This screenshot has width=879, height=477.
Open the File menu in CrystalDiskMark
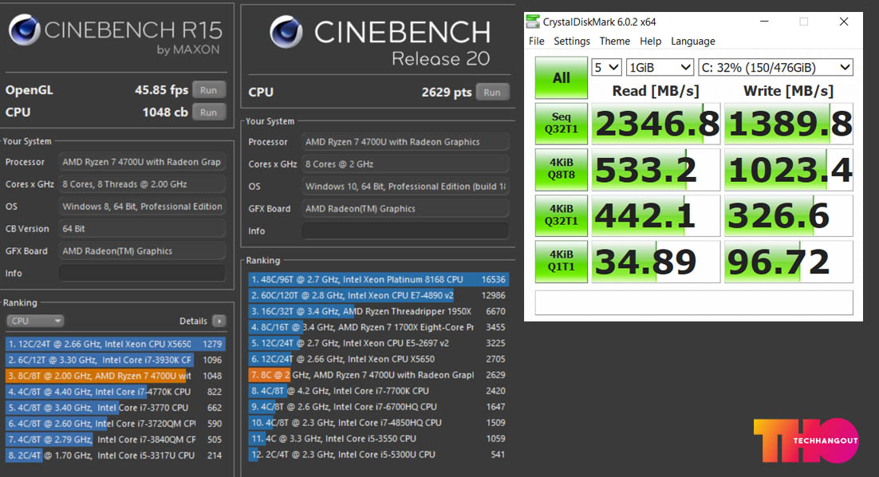pyautogui.click(x=537, y=41)
